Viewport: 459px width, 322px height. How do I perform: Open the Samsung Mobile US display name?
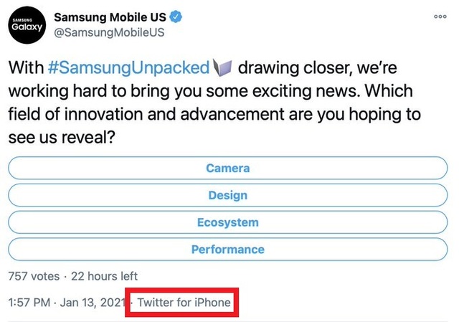[109, 16]
